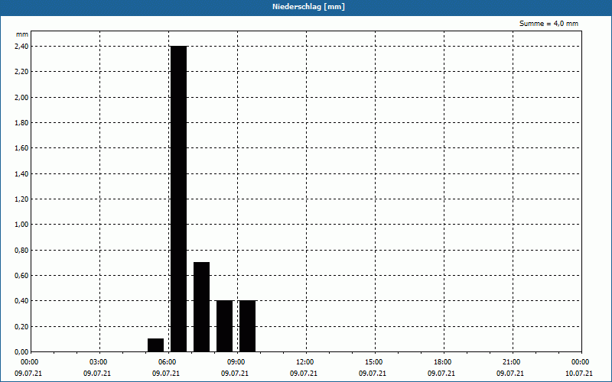Click the 00:00 label above 10.07.21

coord(581,362)
